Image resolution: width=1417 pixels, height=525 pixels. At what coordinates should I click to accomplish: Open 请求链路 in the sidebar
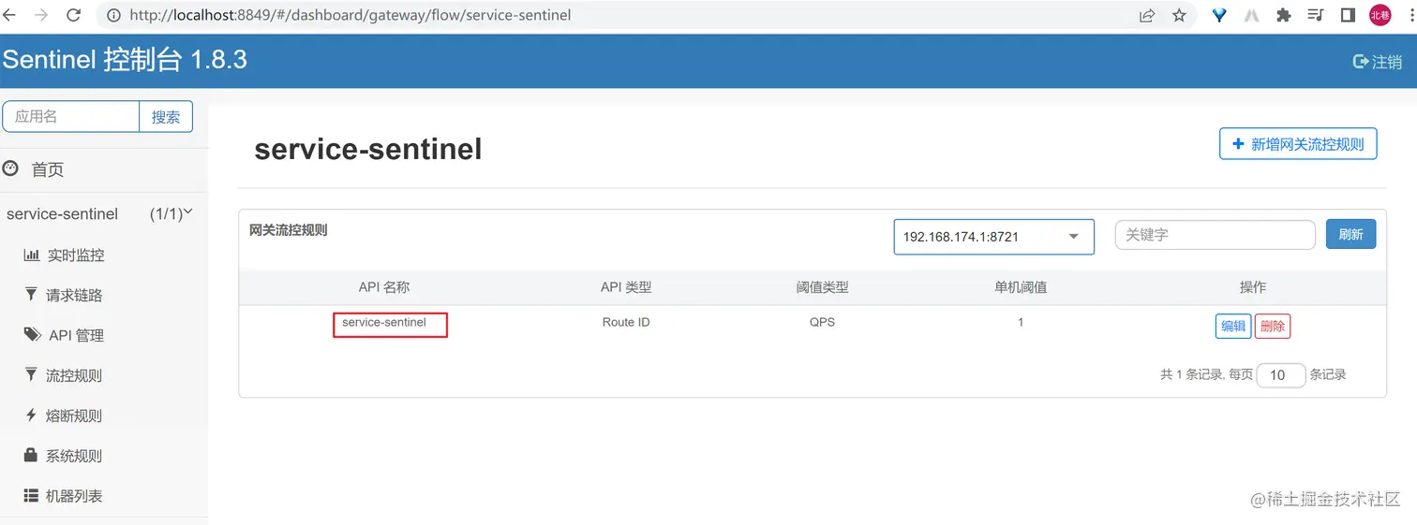pyautogui.click(x=63, y=295)
